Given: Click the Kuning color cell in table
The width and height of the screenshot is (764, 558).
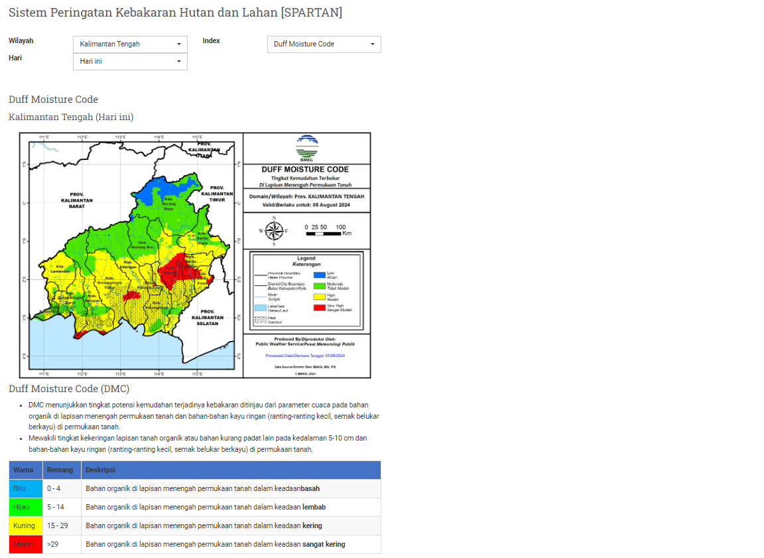Looking at the screenshot, I should click(x=26, y=526).
